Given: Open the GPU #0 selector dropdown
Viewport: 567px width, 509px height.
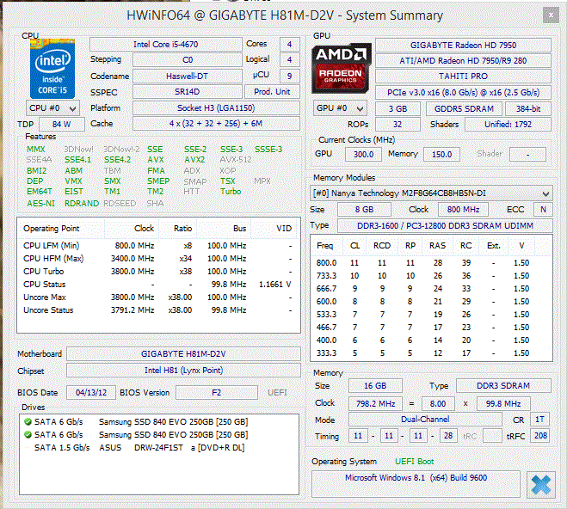Looking at the screenshot, I should click(340, 108).
